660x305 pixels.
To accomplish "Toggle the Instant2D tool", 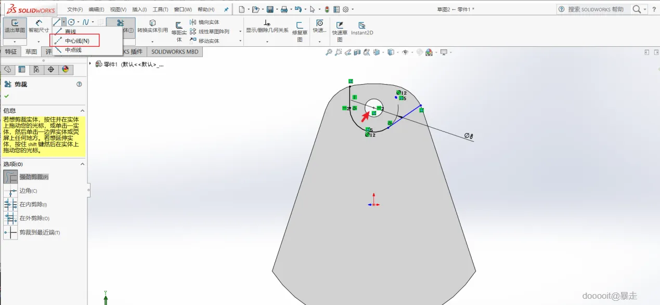I will (362, 29).
